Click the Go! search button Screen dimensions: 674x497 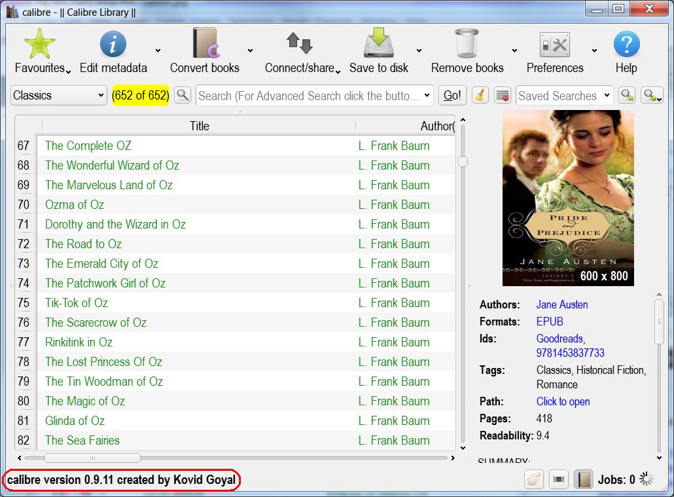(452, 95)
